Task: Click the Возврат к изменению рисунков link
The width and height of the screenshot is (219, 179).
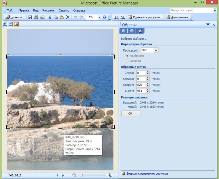Action: 147,174
